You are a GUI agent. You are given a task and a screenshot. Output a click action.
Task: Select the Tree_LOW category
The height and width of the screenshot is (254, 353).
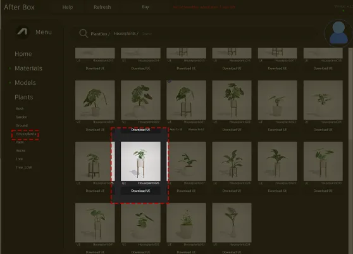click(23, 167)
